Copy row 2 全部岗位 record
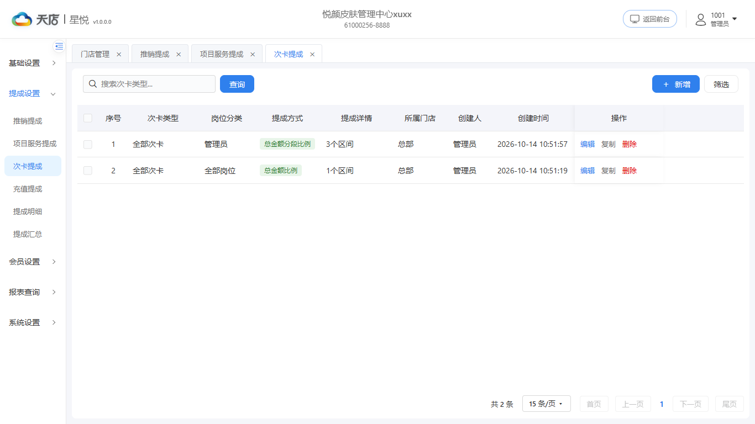This screenshot has height=424, width=755. tap(609, 171)
